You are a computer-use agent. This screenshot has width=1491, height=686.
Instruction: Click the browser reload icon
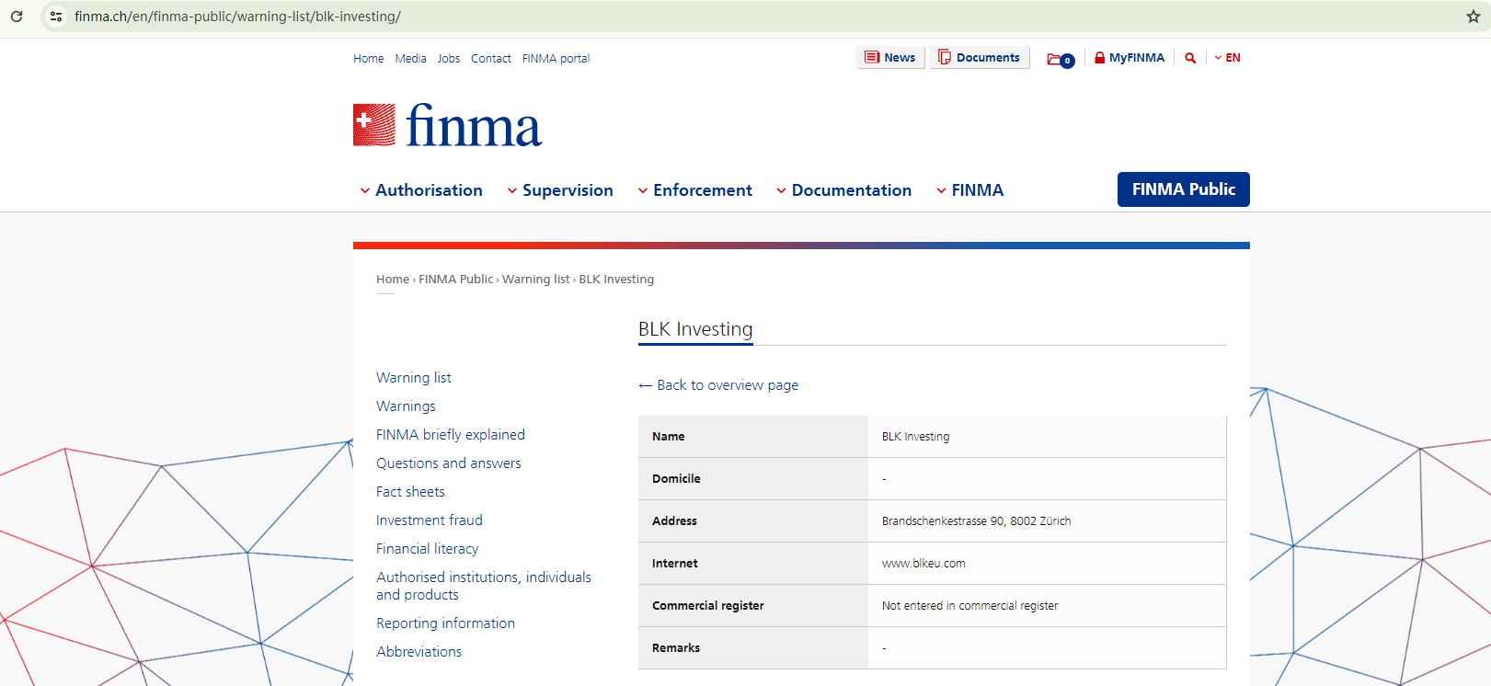[x=17, y=17]
